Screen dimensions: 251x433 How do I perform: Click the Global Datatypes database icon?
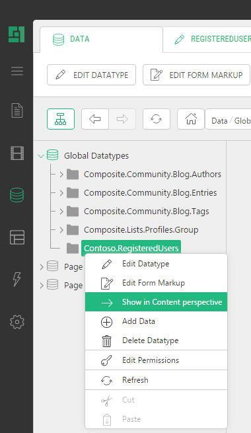point(52,155)
